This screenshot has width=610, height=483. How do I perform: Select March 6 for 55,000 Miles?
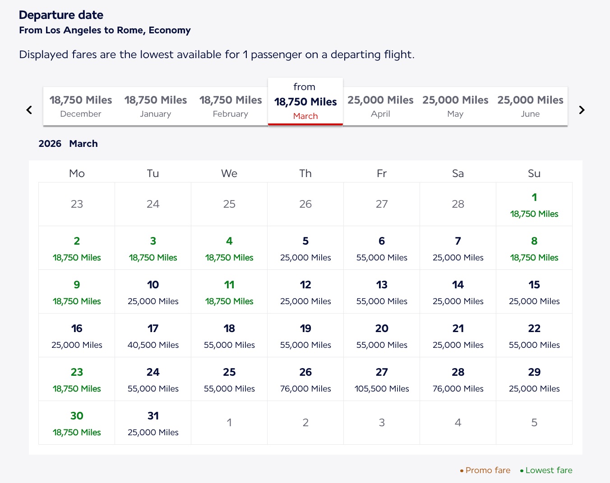(x=382, y=248)
